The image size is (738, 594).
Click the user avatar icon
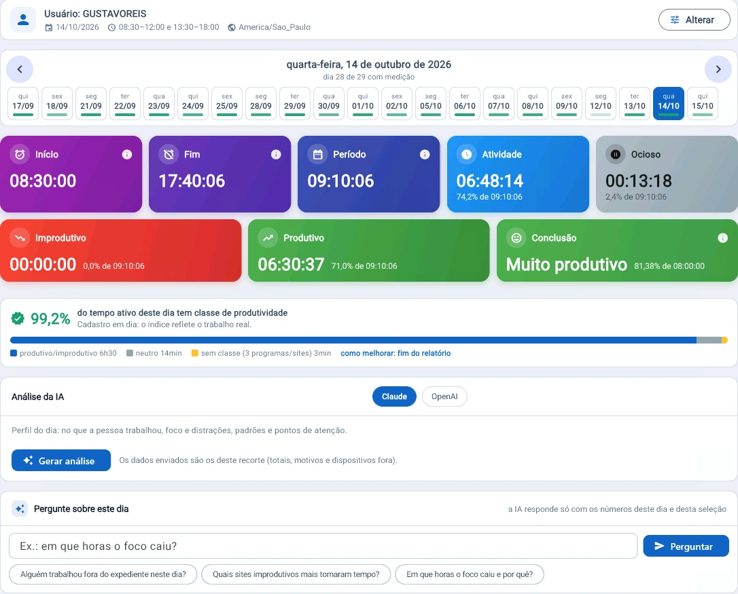tap(23, 20)
